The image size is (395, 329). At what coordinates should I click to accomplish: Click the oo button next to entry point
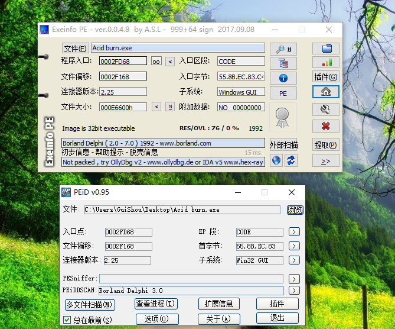click(x=156, y=62)
